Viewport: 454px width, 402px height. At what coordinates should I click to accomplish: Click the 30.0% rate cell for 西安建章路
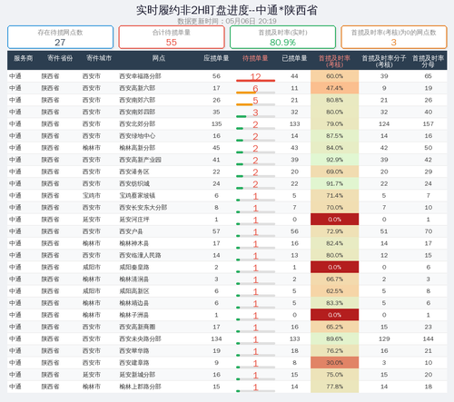point(334,363)
